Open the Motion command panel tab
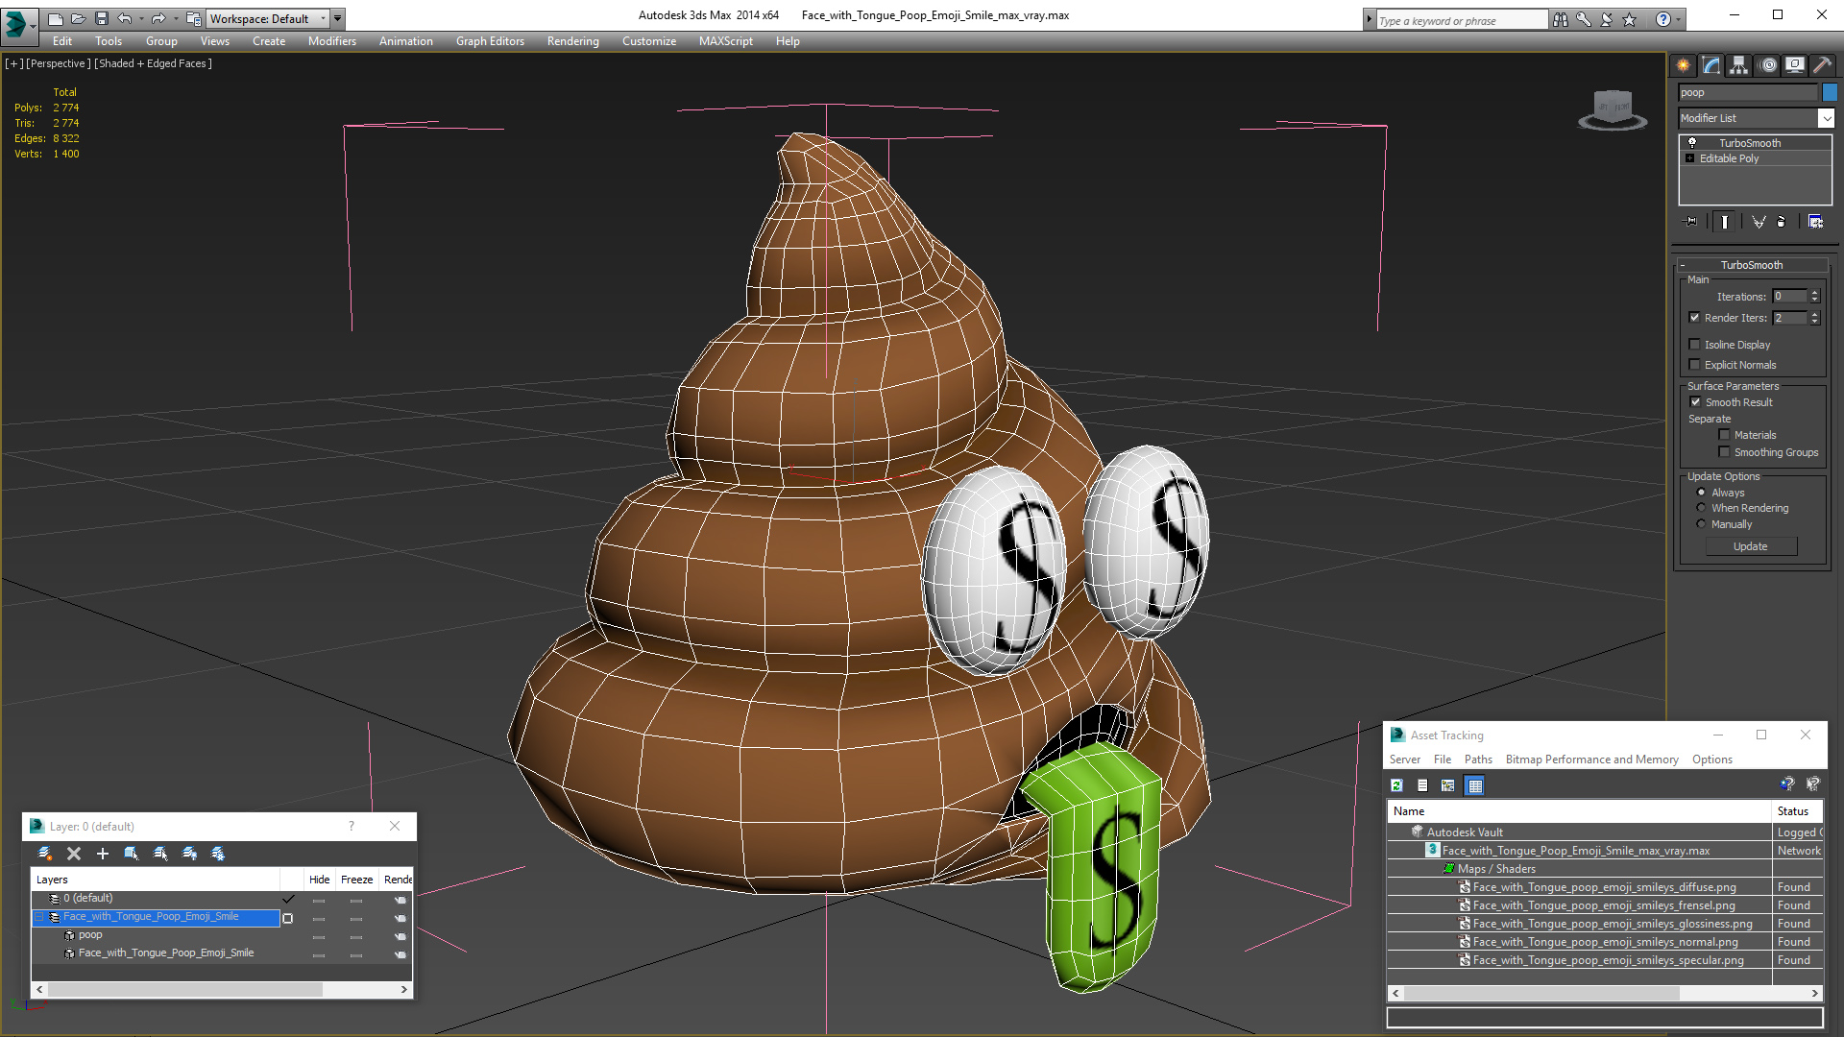Screen dimensions: 1844x1037 tap(1767, 65)
